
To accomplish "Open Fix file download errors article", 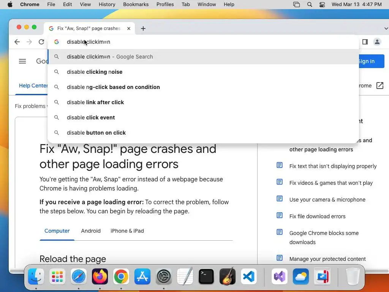I will pos(317,216).
